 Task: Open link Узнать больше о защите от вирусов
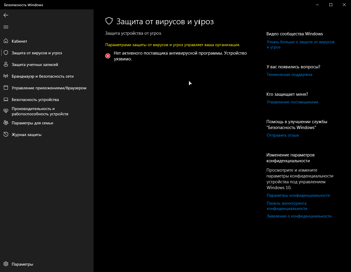pyautogui.click(x=300, y=44)
